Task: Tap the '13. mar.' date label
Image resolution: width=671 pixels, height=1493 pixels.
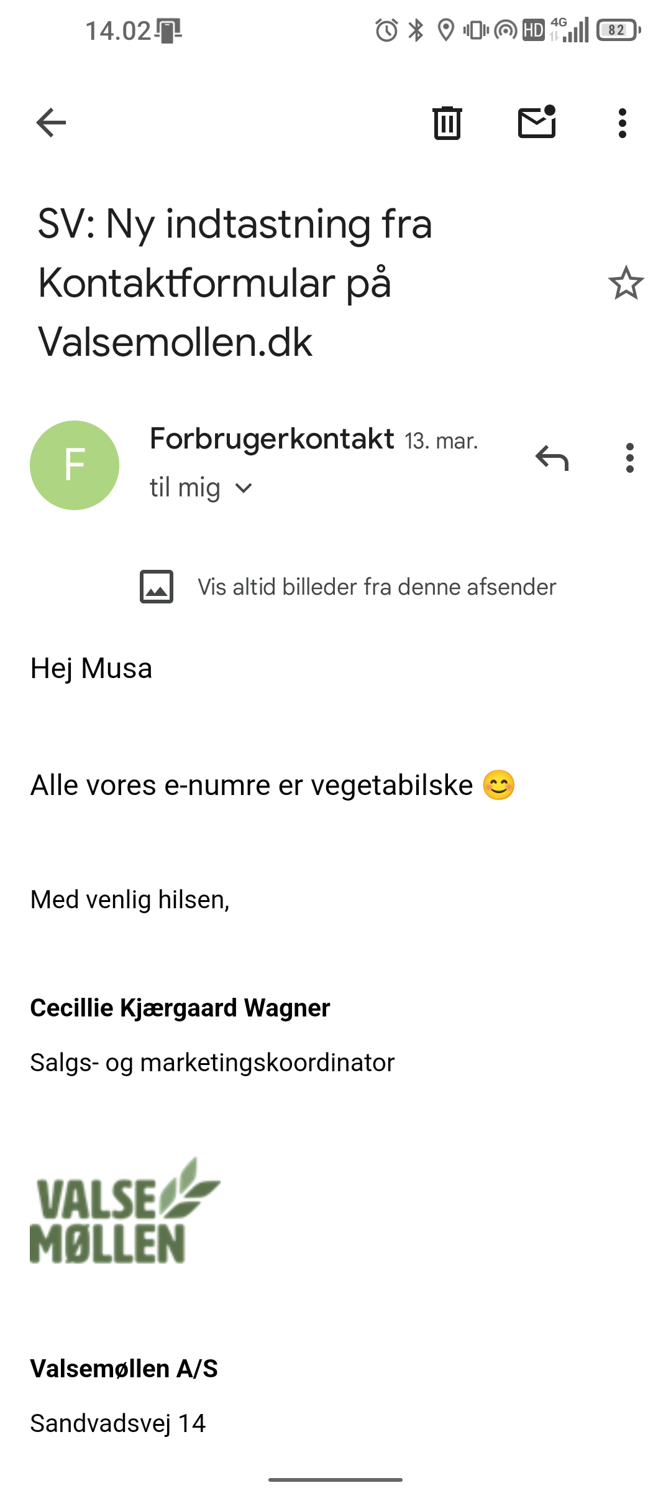Action: coord(441,441)
